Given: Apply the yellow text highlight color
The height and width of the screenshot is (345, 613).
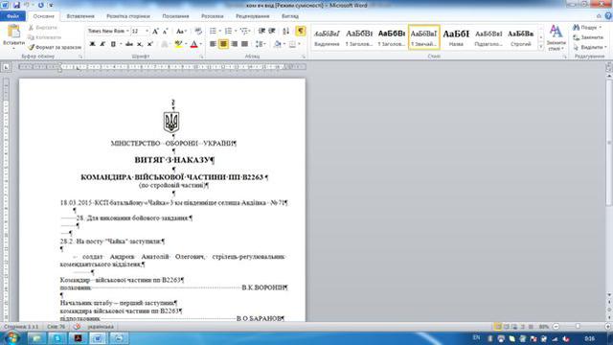Looking at the screenshot, I should [178, 44].
